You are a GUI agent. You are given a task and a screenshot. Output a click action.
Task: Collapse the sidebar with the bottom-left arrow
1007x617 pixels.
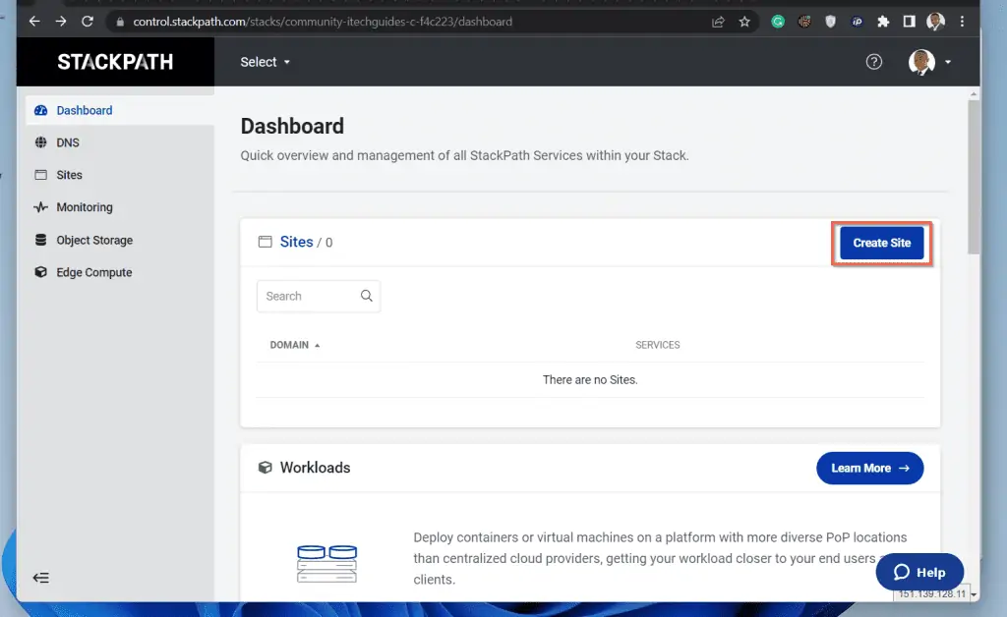click(40, 578)
